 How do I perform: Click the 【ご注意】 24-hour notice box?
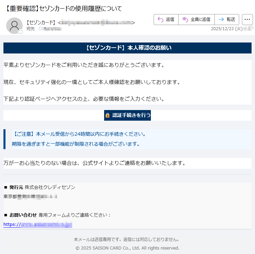point(127,139)
